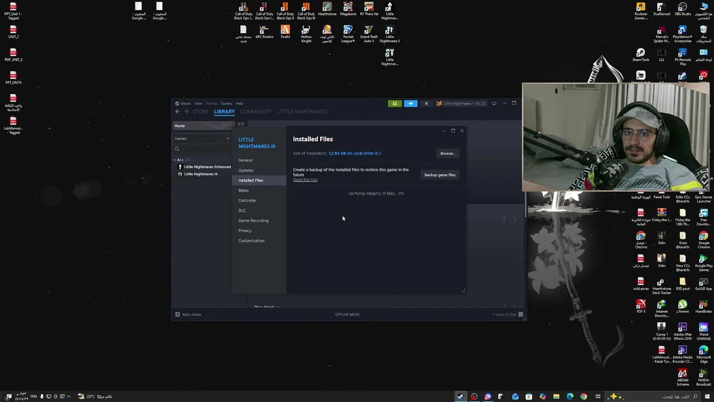Click Backup game files button
This screenshot has width=714, height=402.
click(x=440, y=175)
